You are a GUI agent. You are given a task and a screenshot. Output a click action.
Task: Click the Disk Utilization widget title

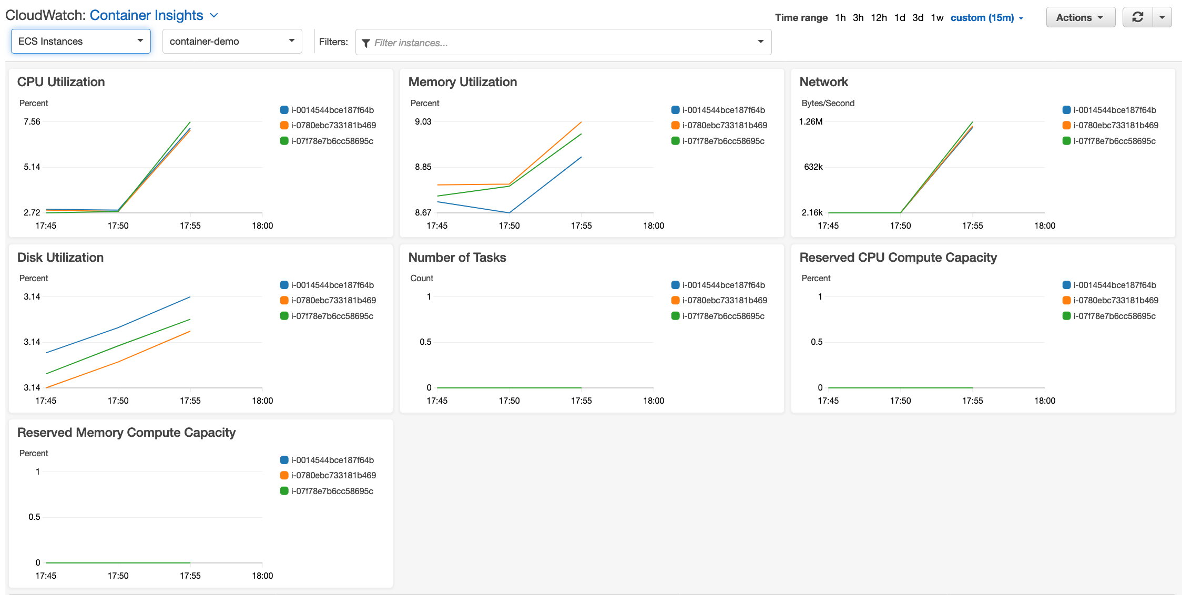(x=60, y=258)
